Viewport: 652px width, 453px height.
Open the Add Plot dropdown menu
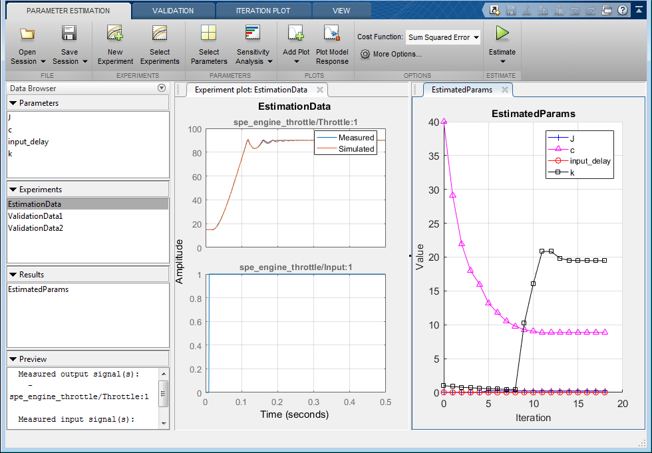(296, 62)
